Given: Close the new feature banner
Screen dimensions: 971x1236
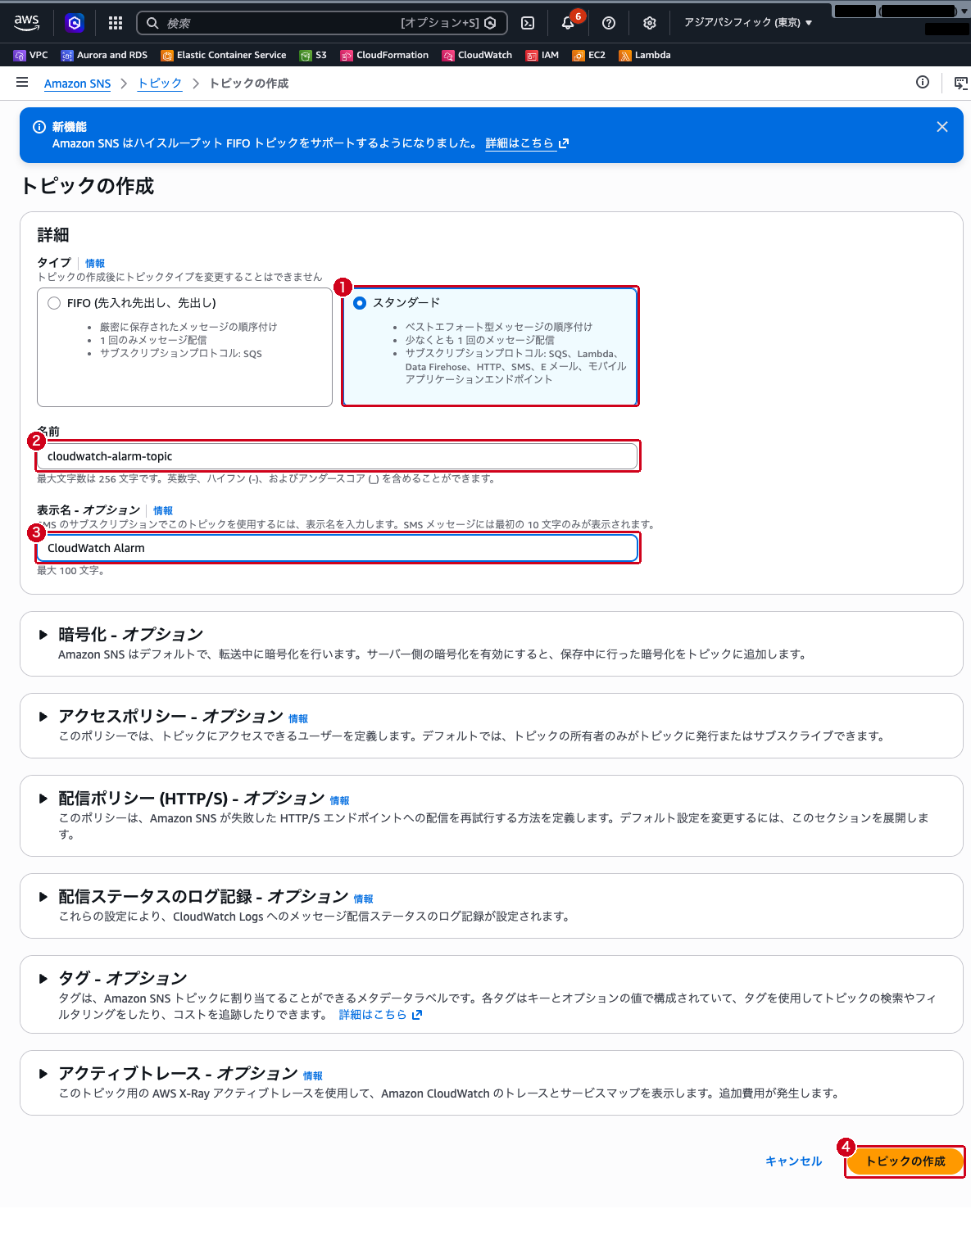Looking at the screenshot, I should 942,127.
